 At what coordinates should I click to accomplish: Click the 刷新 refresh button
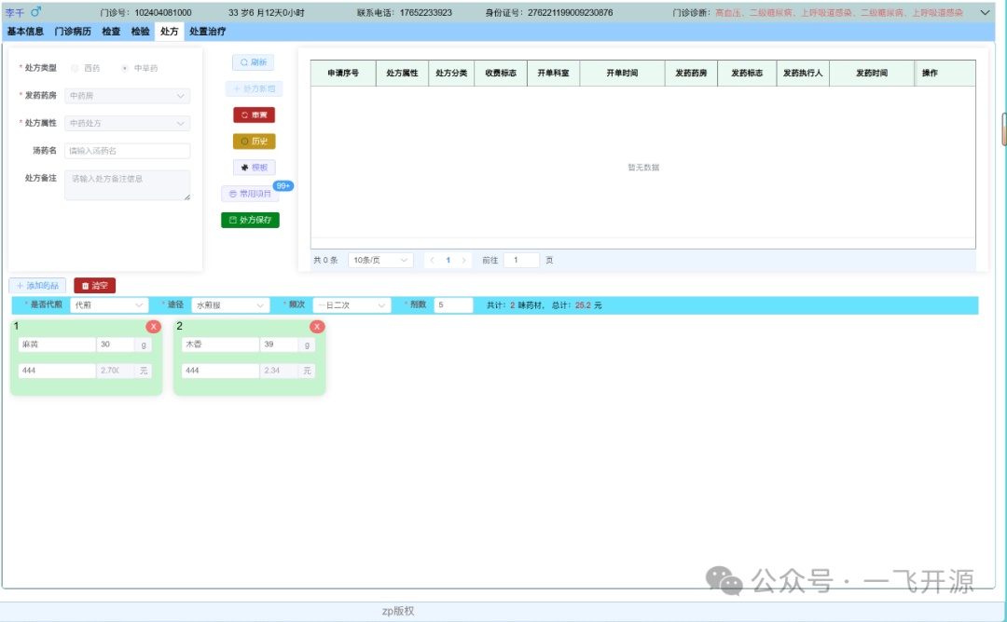253,62
